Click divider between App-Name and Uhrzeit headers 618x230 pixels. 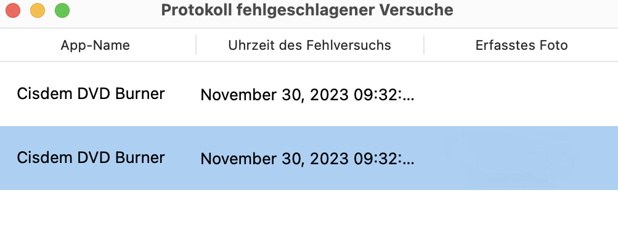pyautogui.click(x=196, y=45)
